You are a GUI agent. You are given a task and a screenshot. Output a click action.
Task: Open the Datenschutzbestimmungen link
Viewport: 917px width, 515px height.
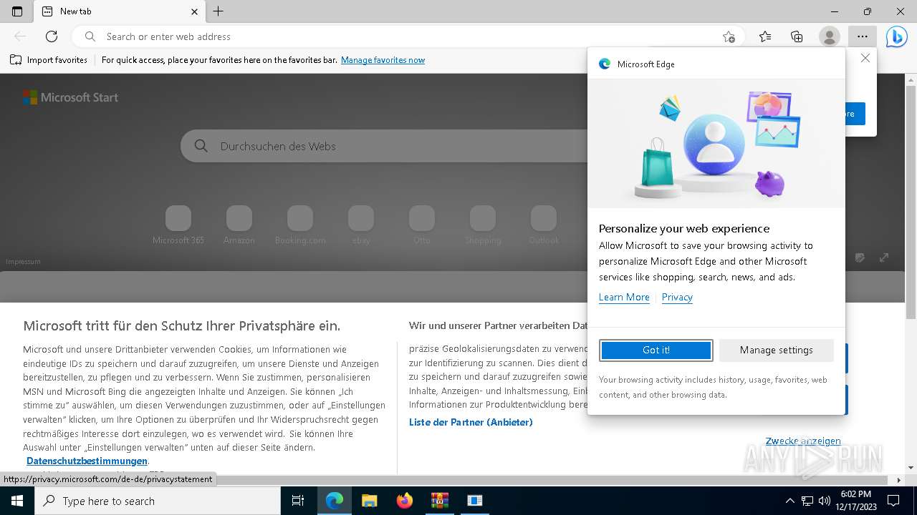click(x=87, y=461)
